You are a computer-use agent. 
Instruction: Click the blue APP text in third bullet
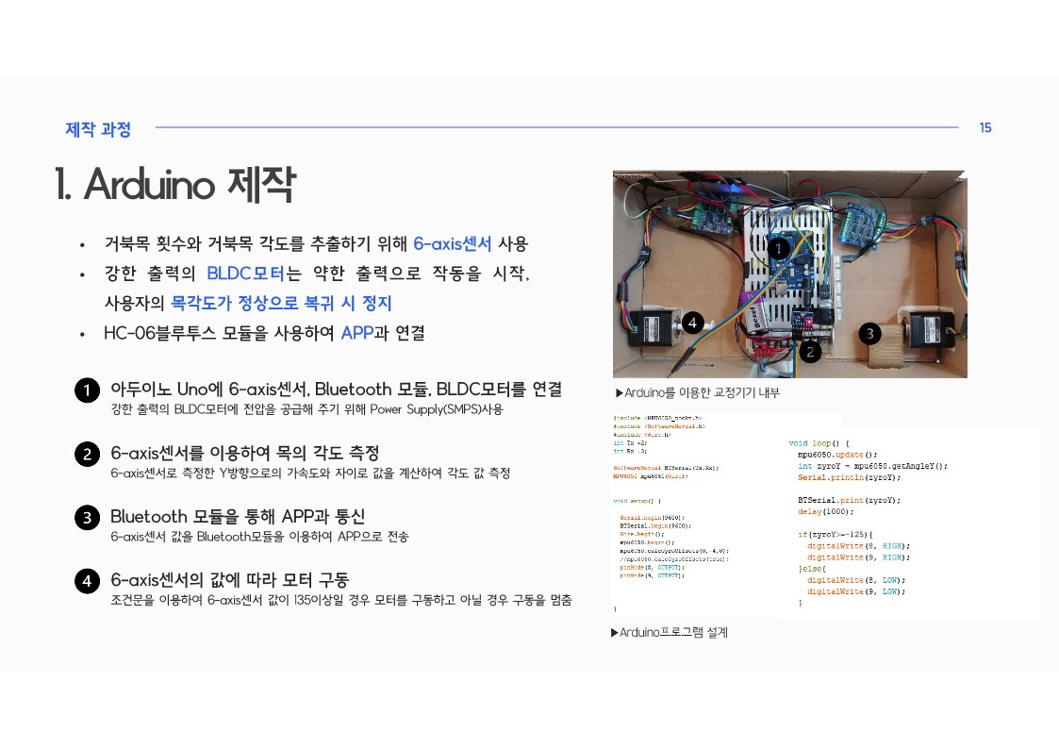[x=356, y=333]
